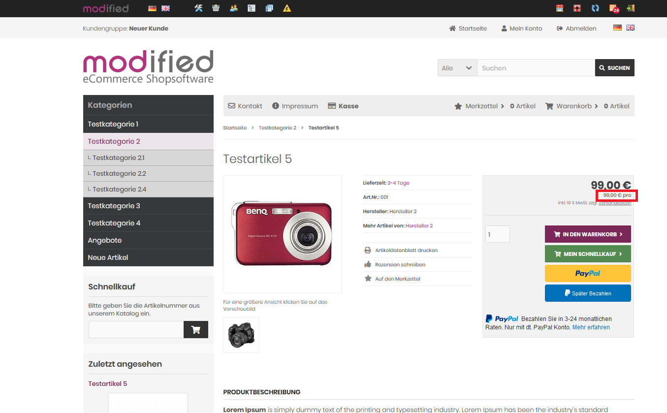This screenshot has width=667, height=413.
Task: Open the shopping basket icon in admin bar
Action: [216, 8]
